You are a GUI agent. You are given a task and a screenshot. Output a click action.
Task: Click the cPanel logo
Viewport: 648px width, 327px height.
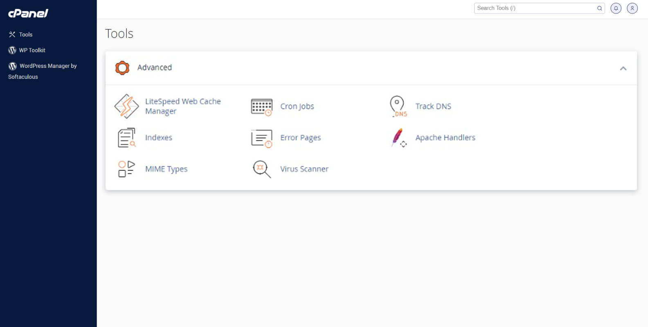click(x=28, y=13)
